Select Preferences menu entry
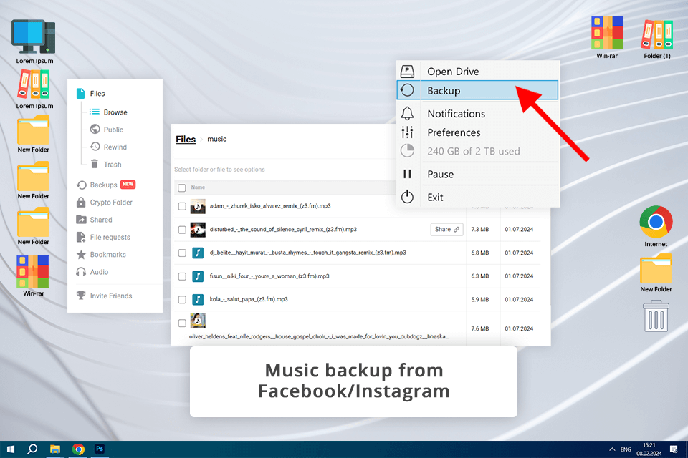The height and width of the screenshot is (458, 688). (477, 132)
